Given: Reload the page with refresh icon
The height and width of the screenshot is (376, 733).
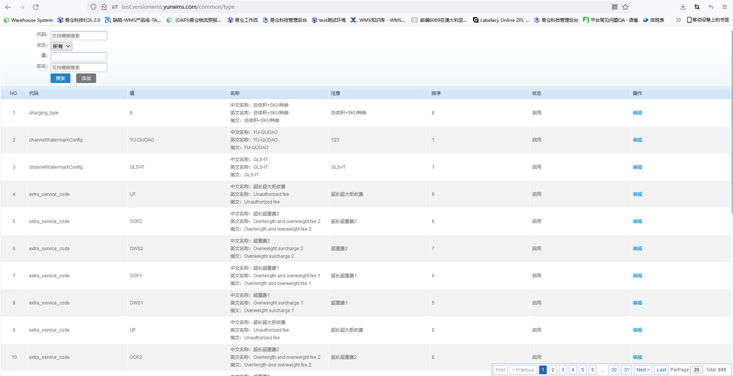Looking at the screenshot, I should [36, 7].
